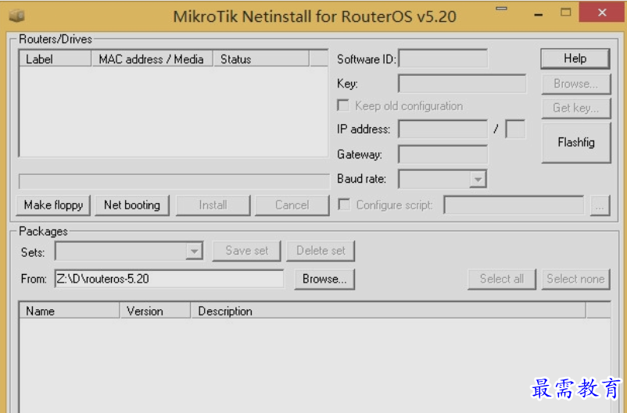627x413 pixels.
Task: Click the Get key button
Action: point(576,108)
